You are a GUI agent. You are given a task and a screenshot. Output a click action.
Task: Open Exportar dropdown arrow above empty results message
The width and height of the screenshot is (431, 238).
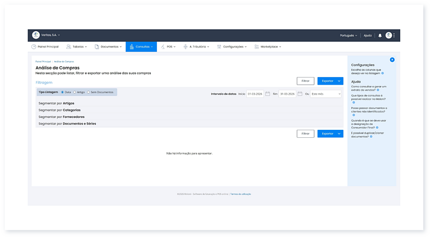339,134
